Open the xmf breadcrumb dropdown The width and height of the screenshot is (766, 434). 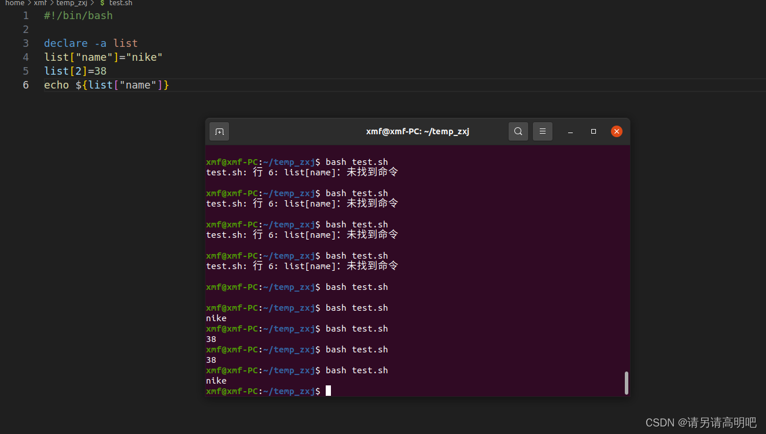39,3
